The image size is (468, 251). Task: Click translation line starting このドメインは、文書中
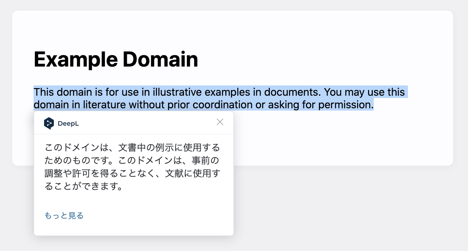point(132,147)
